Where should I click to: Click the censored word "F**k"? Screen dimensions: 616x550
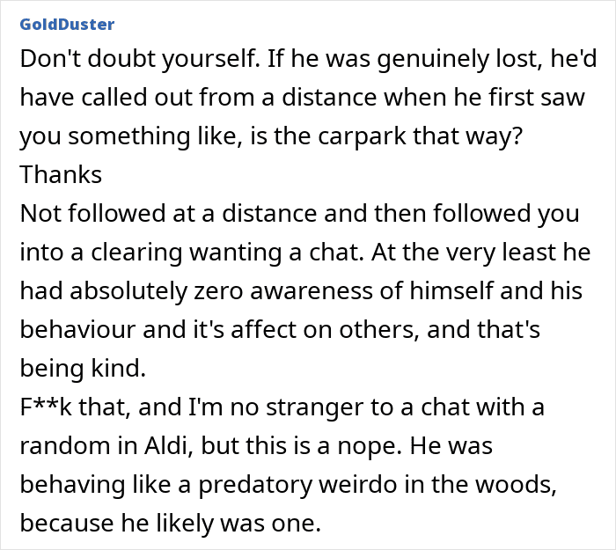[x=46, y=407]
